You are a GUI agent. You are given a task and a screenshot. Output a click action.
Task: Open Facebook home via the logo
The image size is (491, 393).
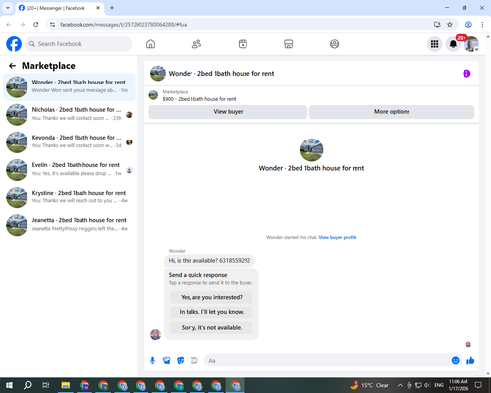coord(14,44)
